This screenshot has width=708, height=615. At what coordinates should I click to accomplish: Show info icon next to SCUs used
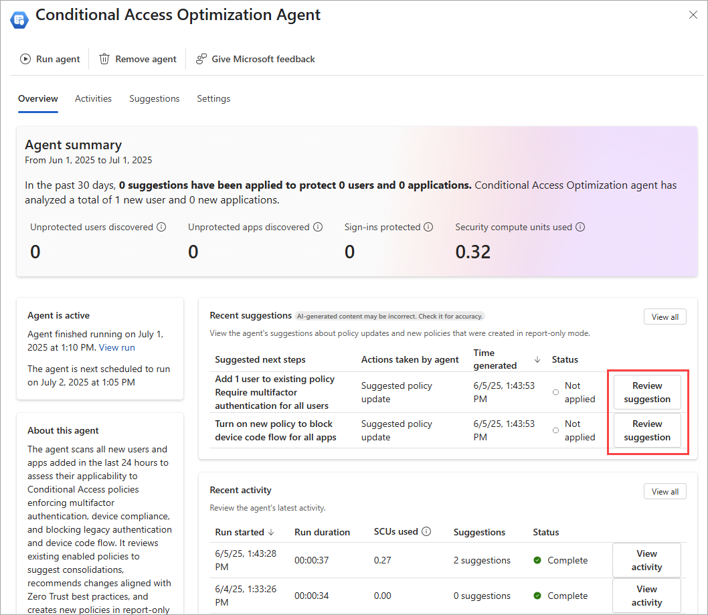point(426,531)
